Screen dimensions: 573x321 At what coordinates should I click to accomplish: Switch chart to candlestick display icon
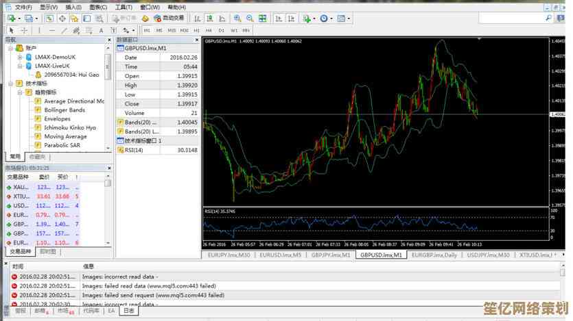pyautogui.click(x=209, y=18)
